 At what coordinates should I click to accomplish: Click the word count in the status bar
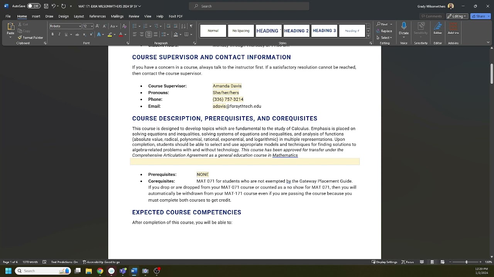(x=30, y=262)
